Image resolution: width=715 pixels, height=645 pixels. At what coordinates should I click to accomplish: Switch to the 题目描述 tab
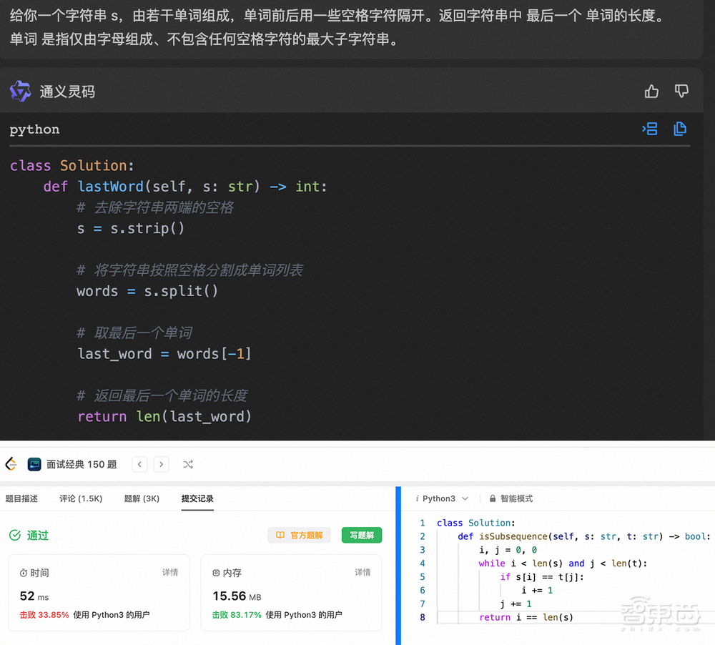[x=23, y=498]
